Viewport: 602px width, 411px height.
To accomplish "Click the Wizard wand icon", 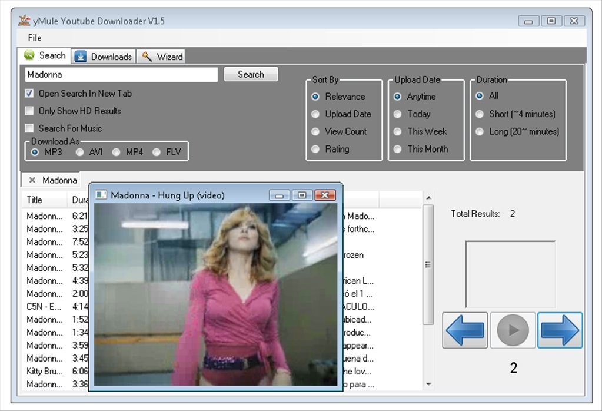I will point(147,57).
